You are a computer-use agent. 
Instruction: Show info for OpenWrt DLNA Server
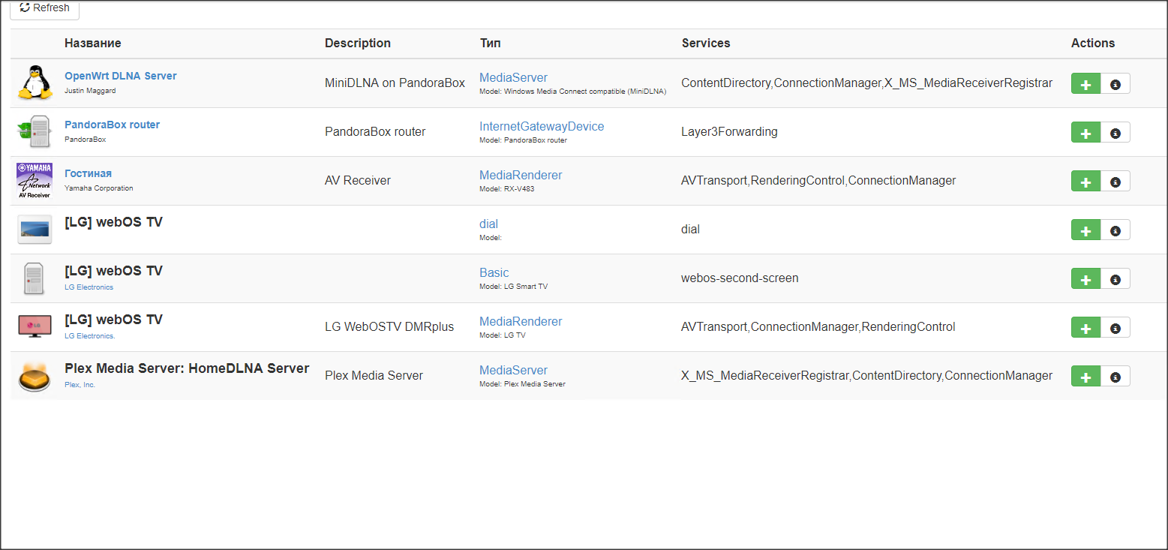pos(1115,84)
